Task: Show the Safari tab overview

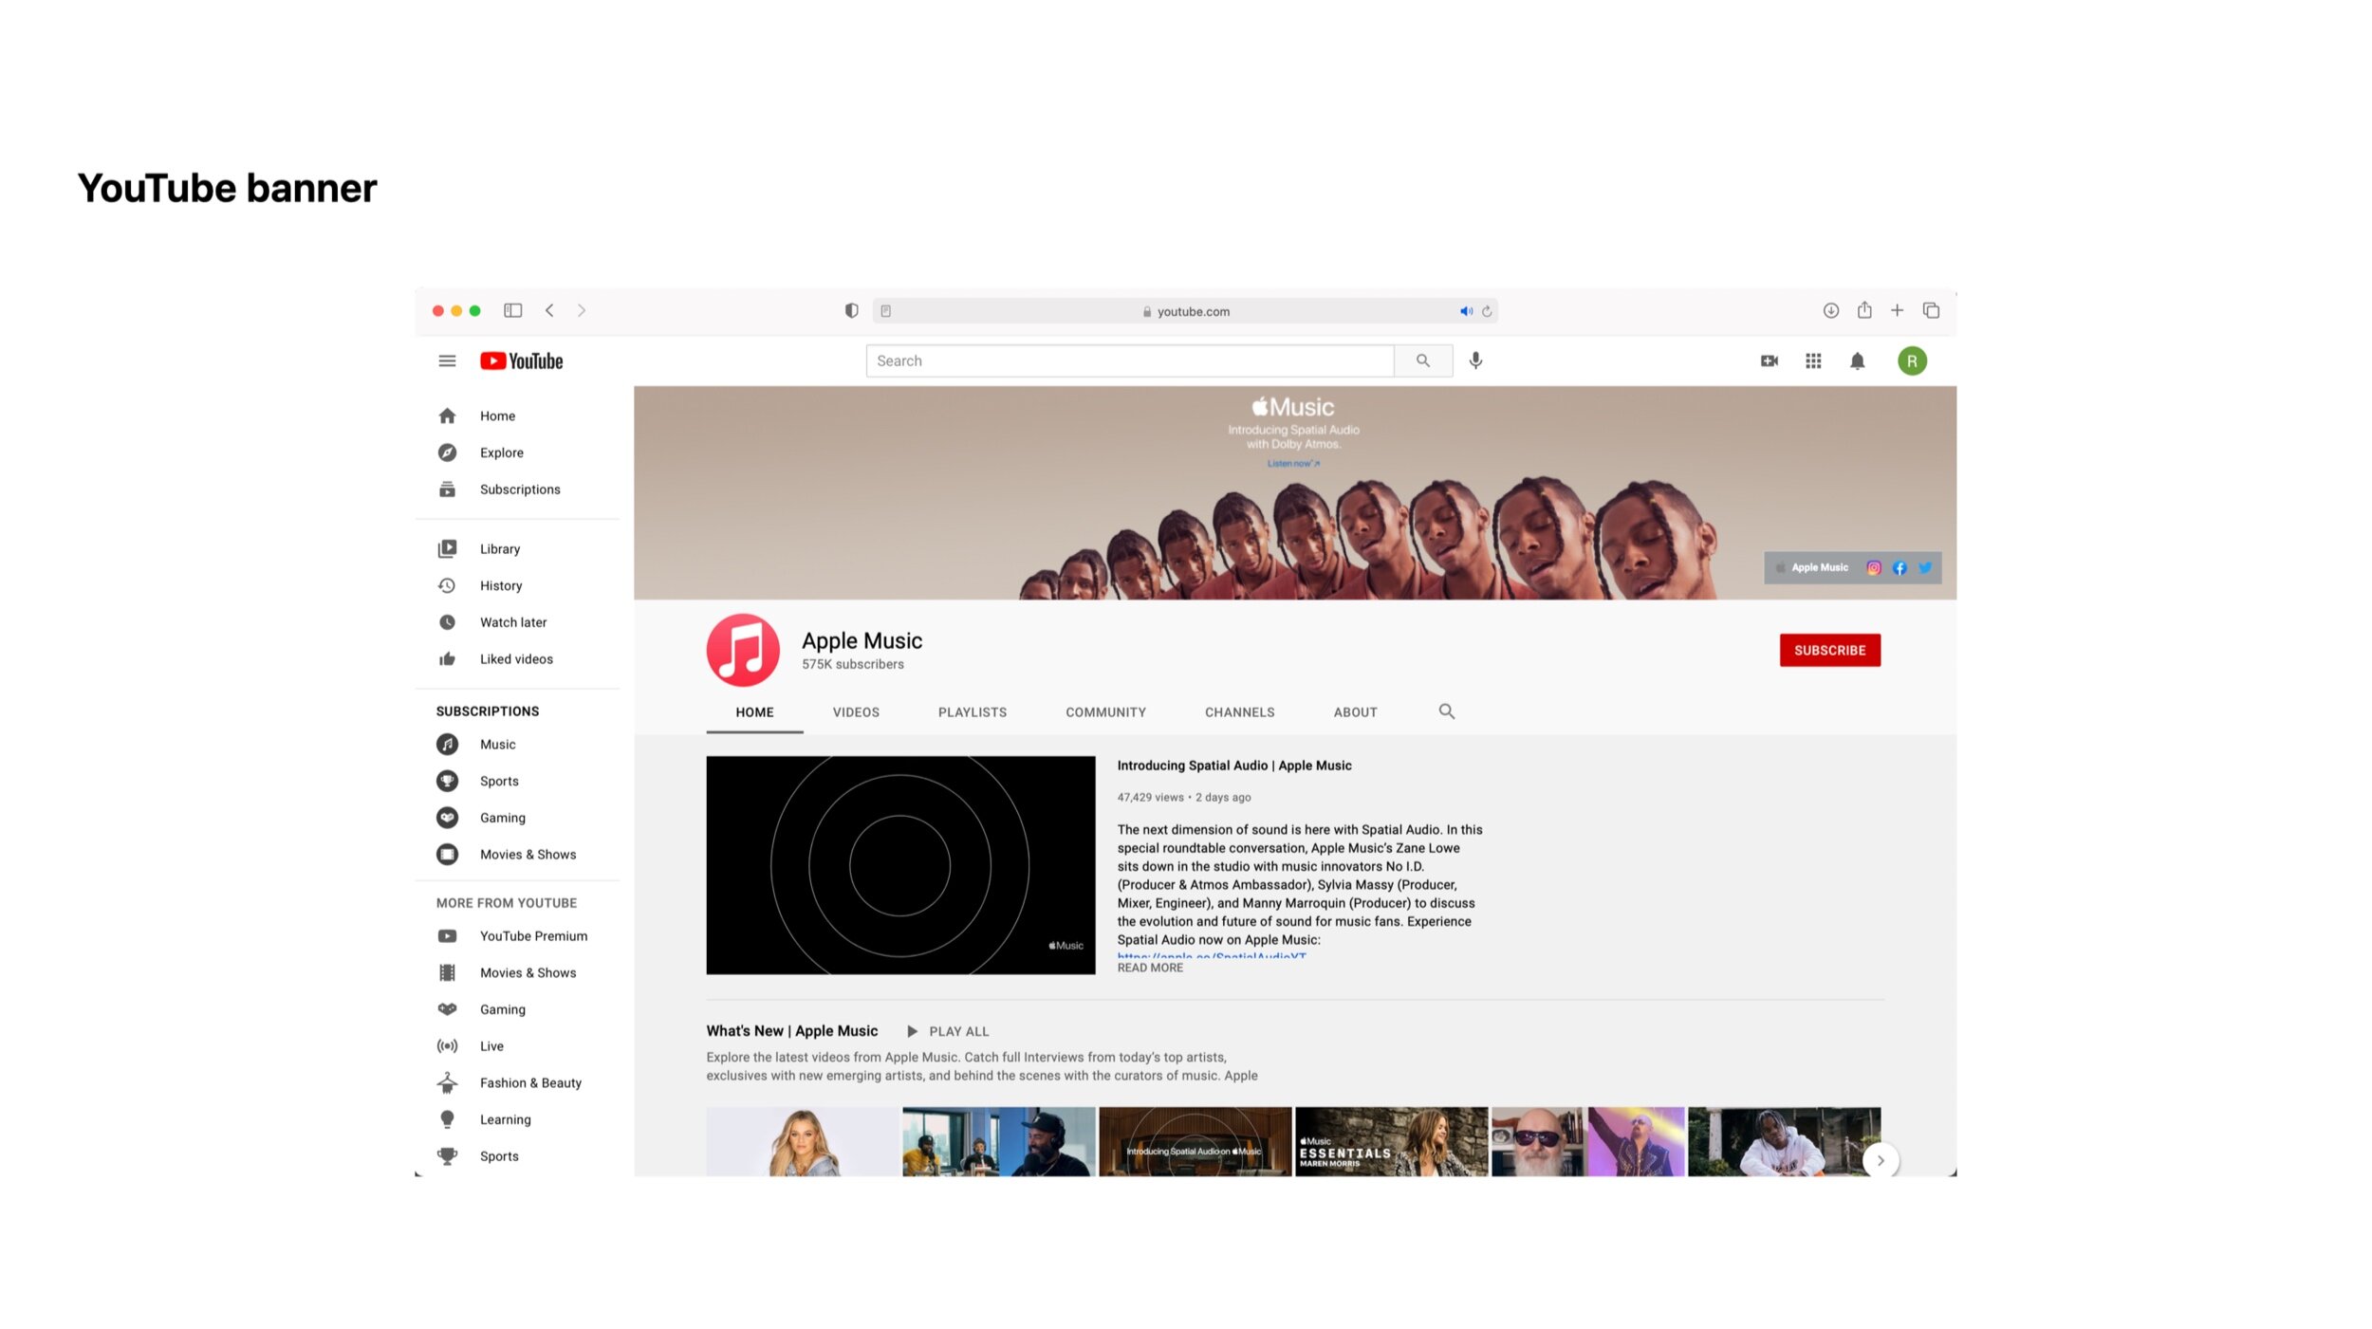Action: coord(1931,310)
